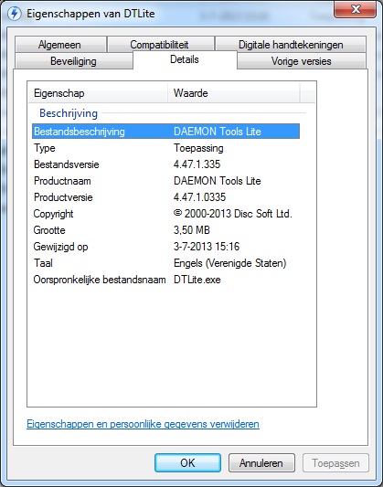Screen dimensions: 383x487
Task: Click the value 4.47.1.335
Action: [x=197, y=164]
